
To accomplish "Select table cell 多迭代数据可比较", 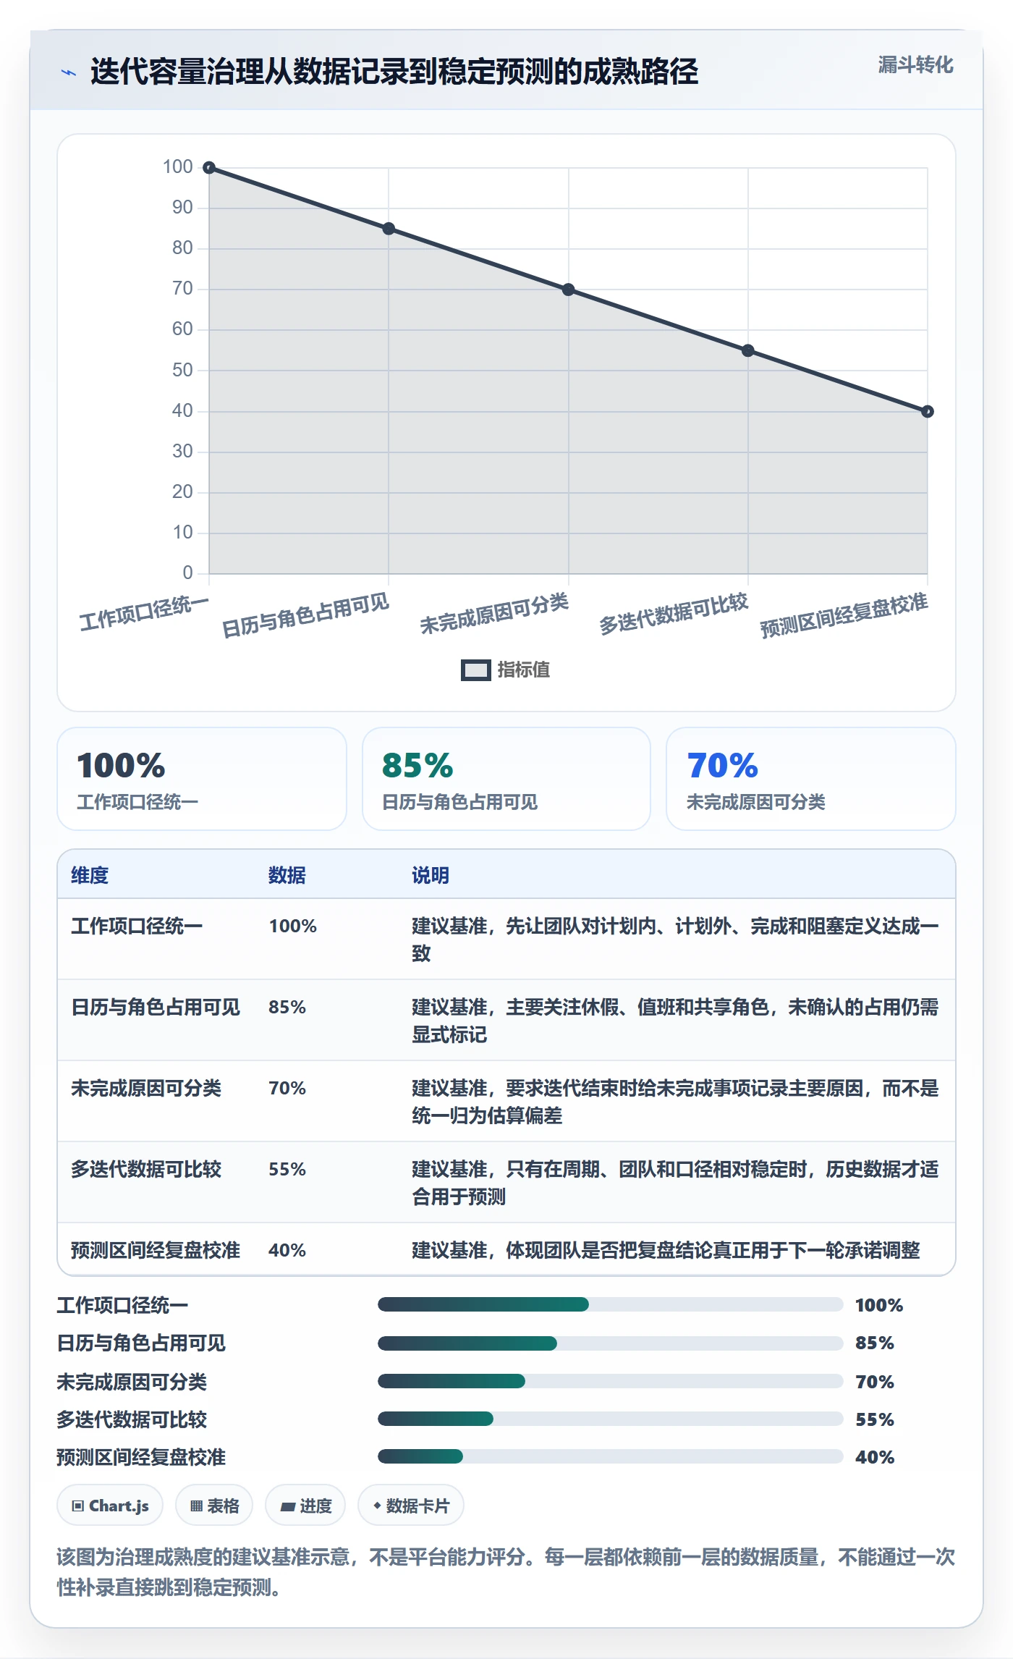I will tap(146, 1169).
